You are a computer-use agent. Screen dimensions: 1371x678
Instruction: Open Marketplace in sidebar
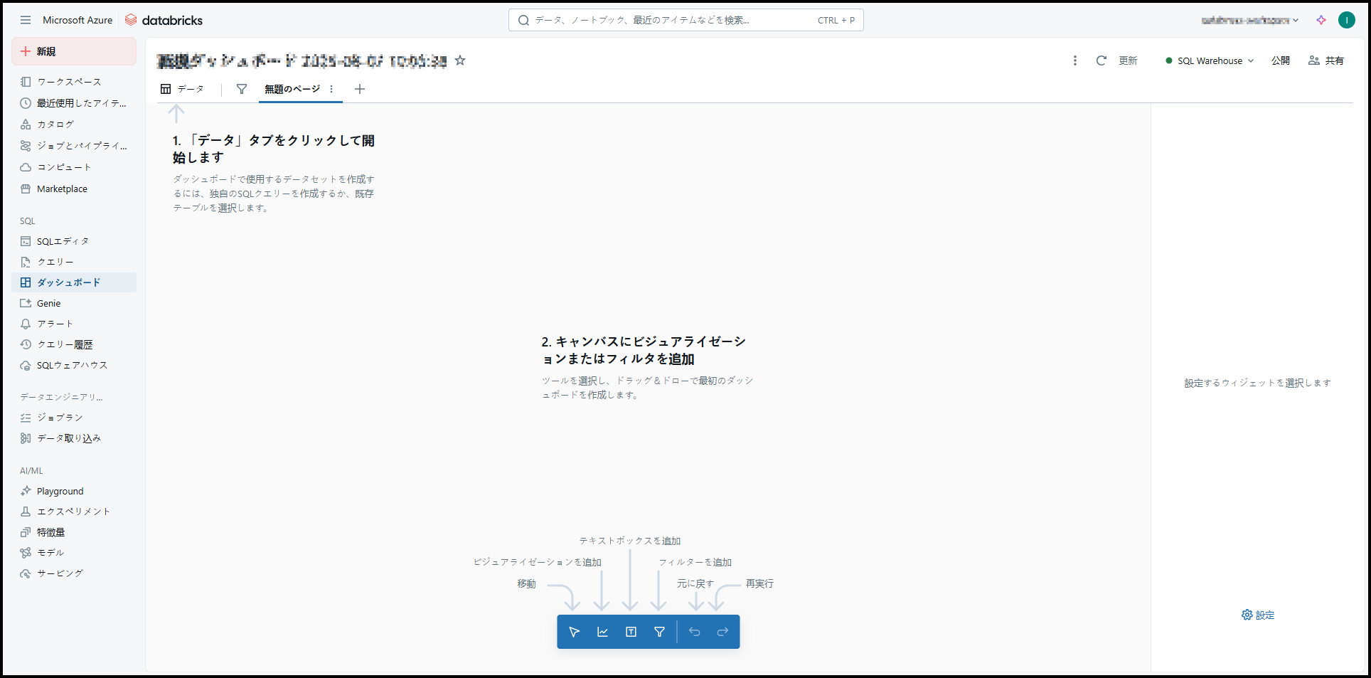[74, 189]
